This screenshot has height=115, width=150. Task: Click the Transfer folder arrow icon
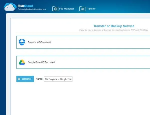(x=82, y=9)
